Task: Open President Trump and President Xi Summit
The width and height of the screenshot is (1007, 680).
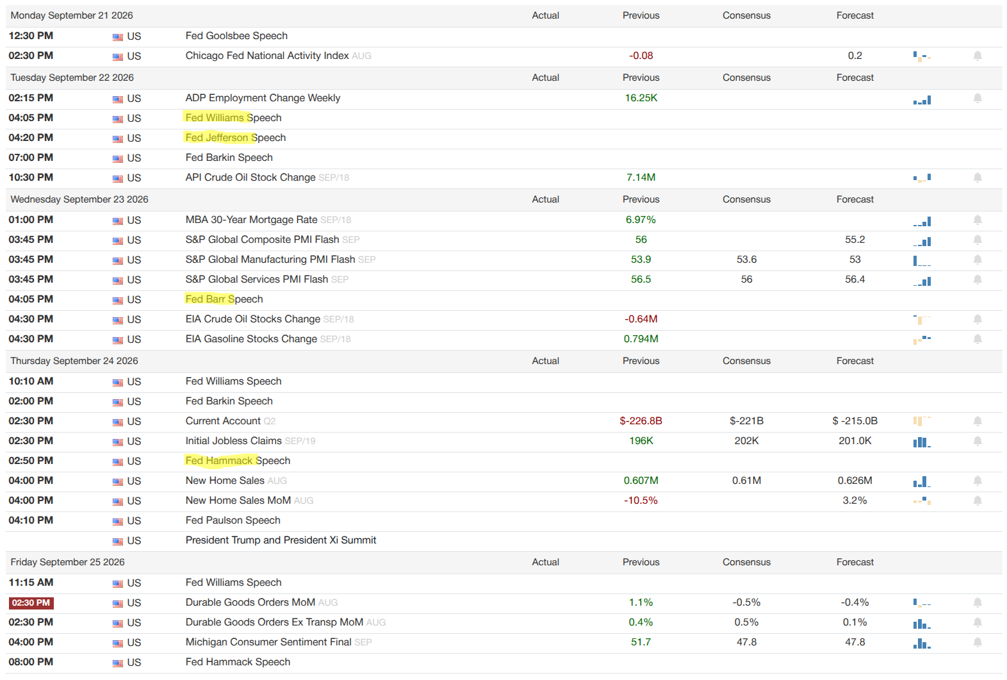Action: pyautogui.click(x=281, y=540)
